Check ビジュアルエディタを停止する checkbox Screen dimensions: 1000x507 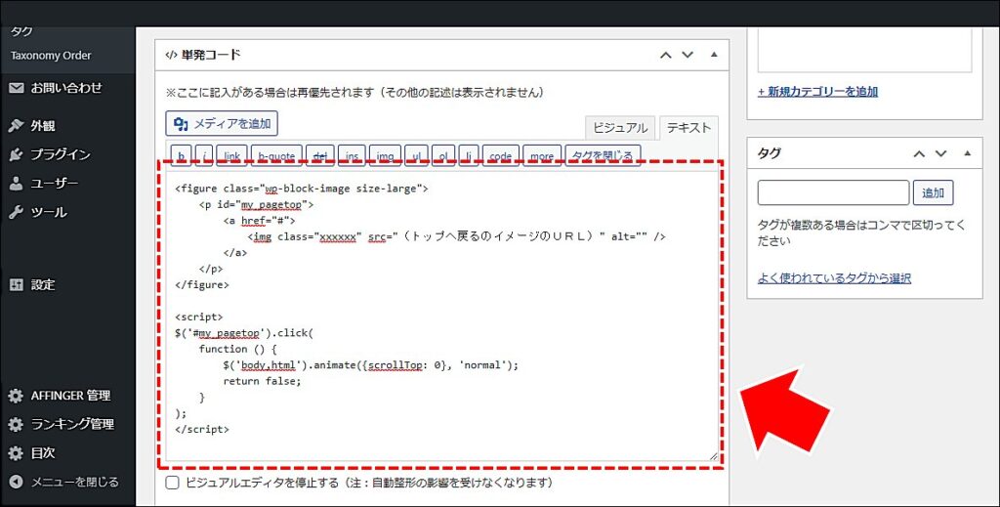coord(172,483)
